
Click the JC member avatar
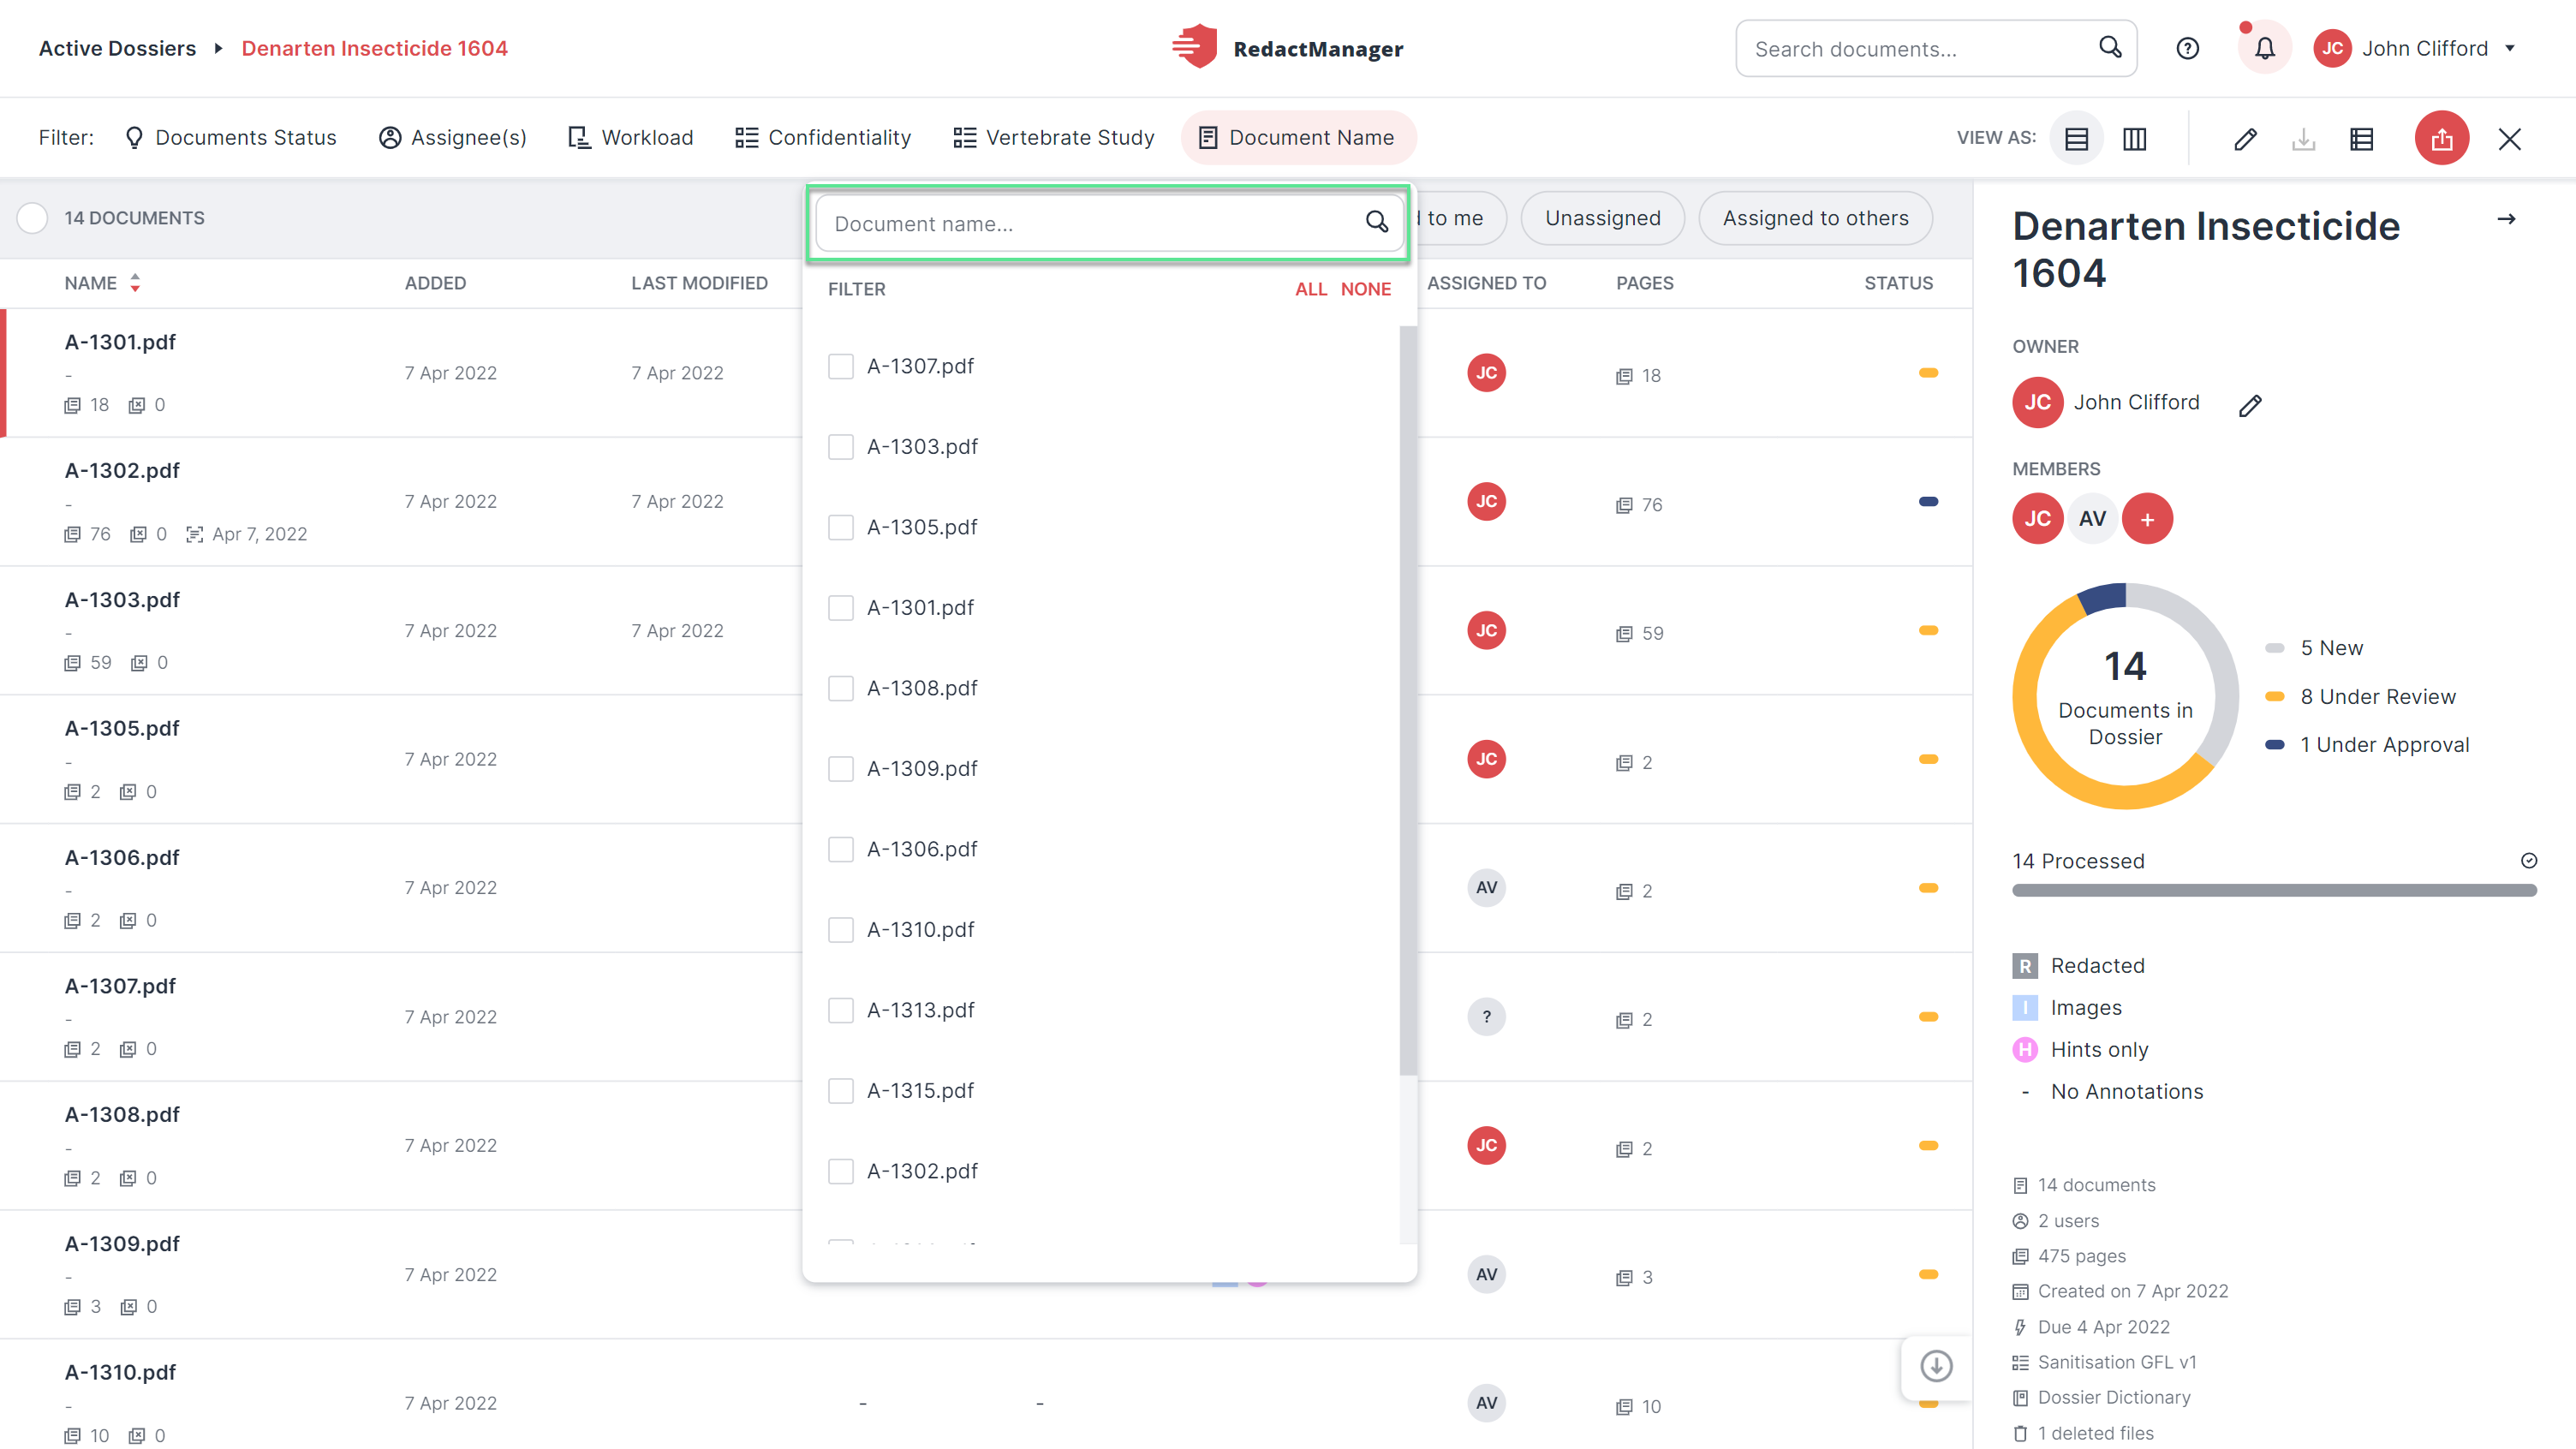click(x=2037, y=518)
